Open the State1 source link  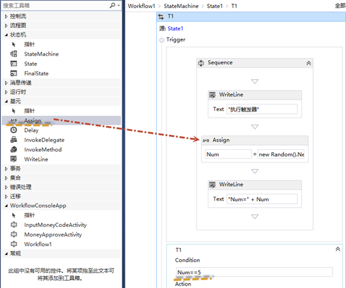pos(175,28)
